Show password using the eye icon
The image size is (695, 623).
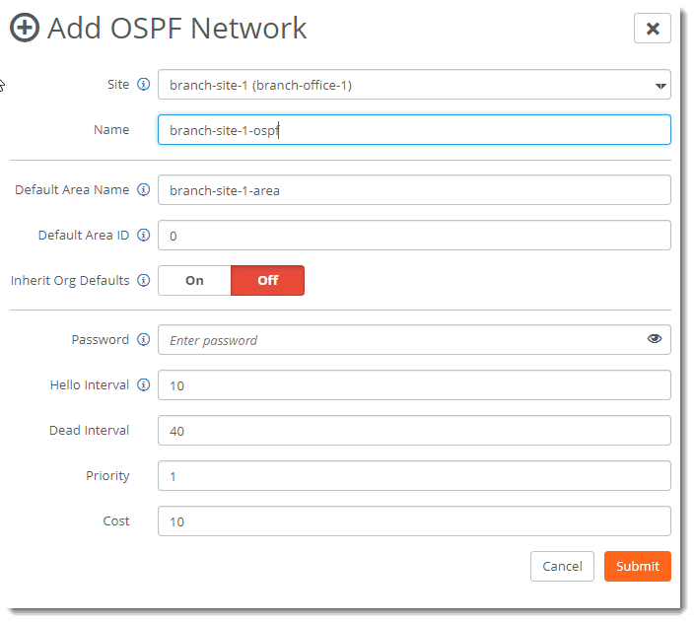click(x=655, y=339)
